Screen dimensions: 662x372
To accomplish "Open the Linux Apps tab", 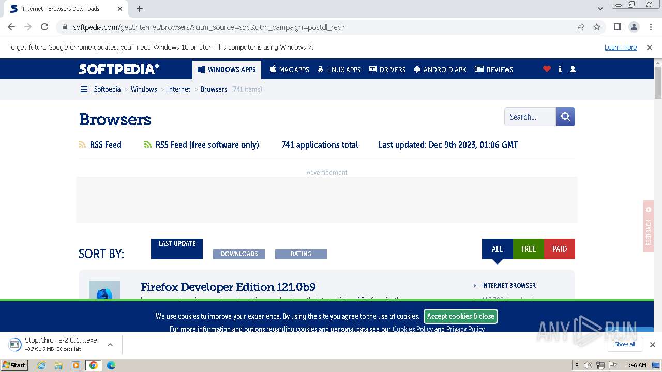I will (339, 69).
